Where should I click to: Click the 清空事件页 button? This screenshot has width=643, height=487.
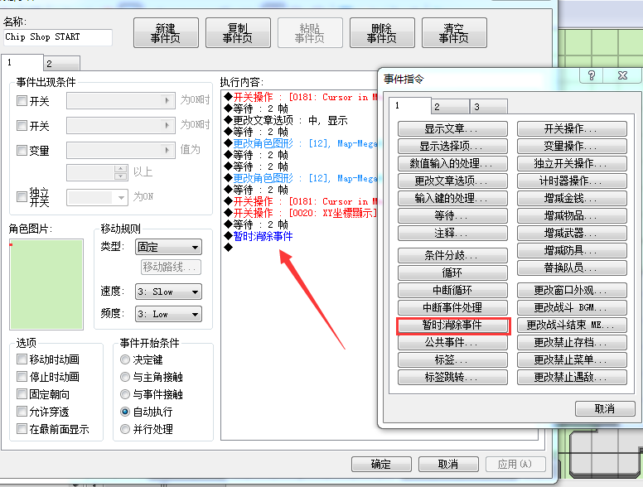click(454, 33)
